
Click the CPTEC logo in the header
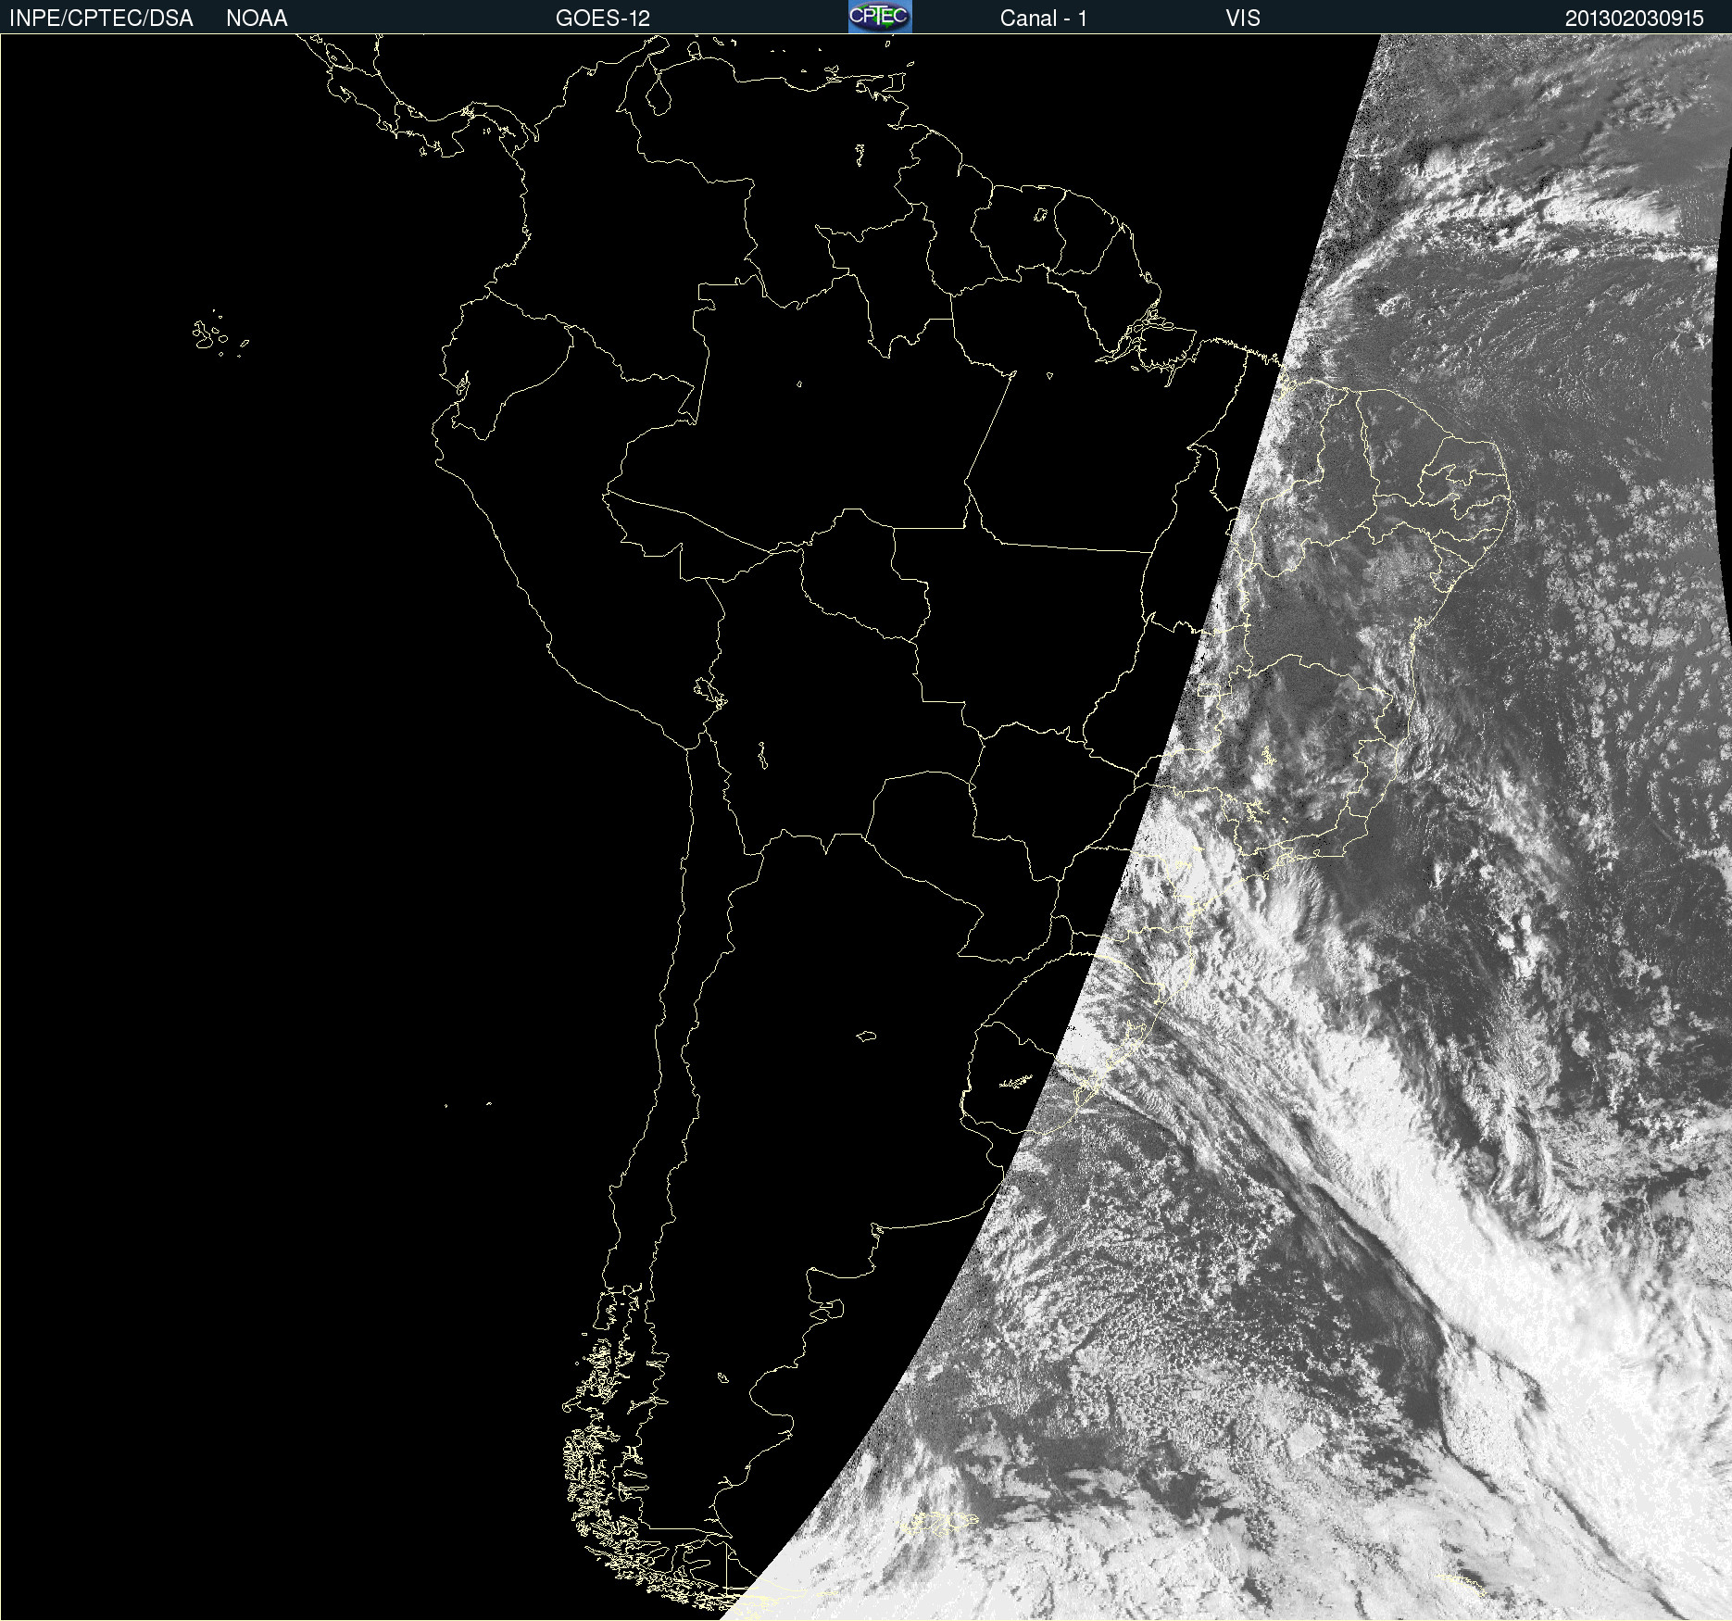pos(880,17)
